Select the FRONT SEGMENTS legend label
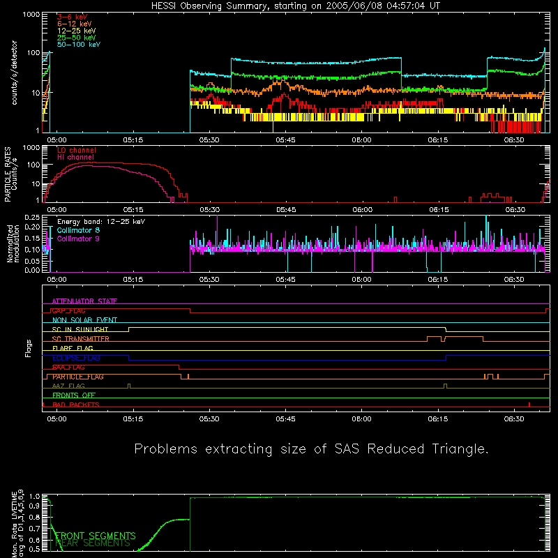This screenshot has height=558, width=558. [95, 536]
